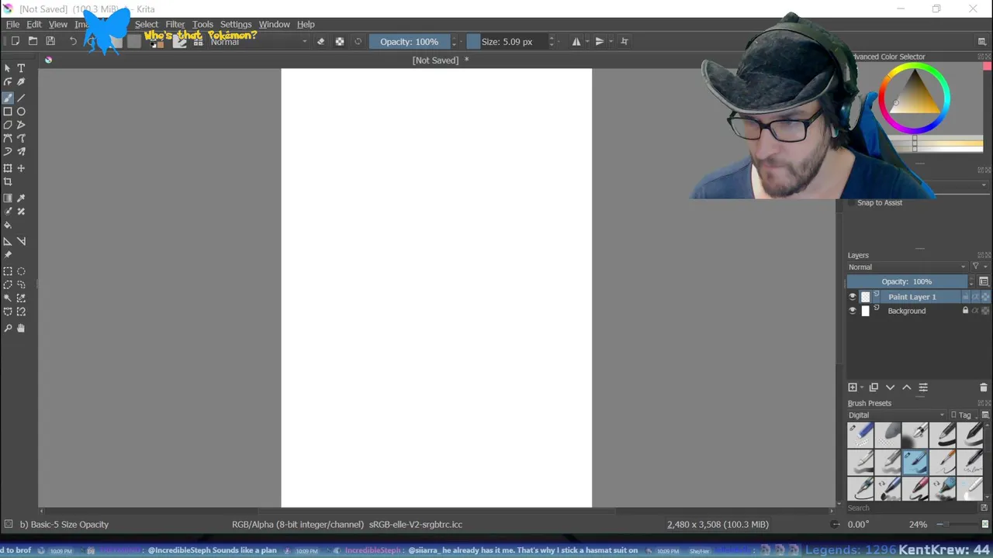Duplicate the layer icon in Layers panel
This screenshot has height=558, width=993.
[x=874, y=387]
